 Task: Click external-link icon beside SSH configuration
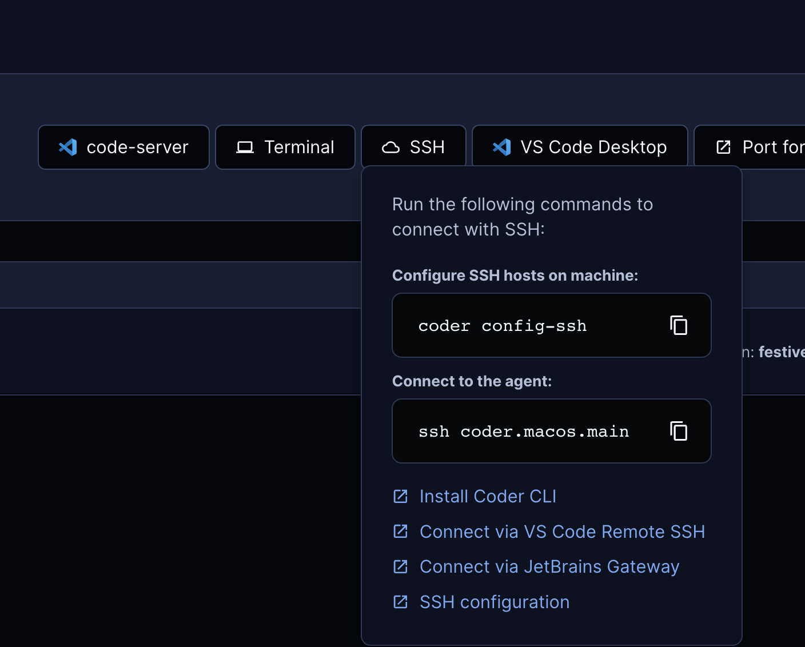coord(401,602)
